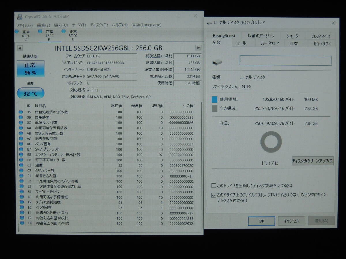Click the 32 °C temperature box
This screenshot has width=346, height=259.
point(31,93)
